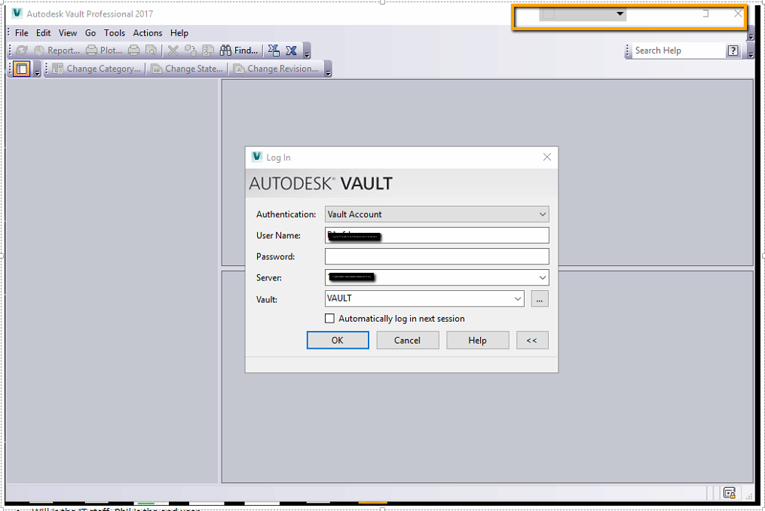This screenshot has height=511, width=765.
Task: Click the User Name field
Action: pyautogui.click(x=436, y=235)
